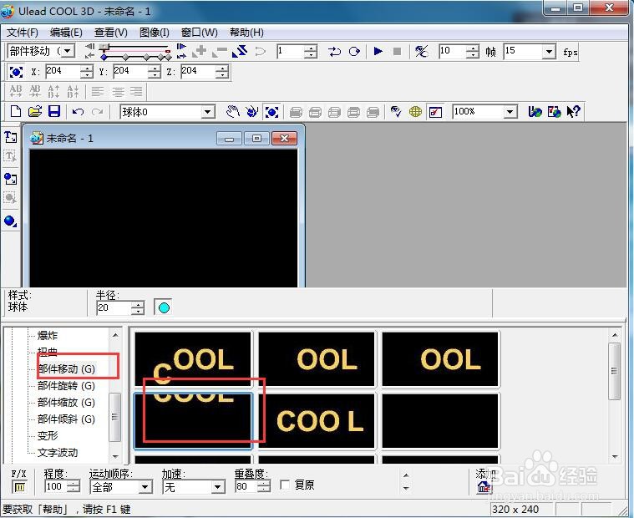Click the 添加 add preset button
Screen dimensions: 634x518
484,486
